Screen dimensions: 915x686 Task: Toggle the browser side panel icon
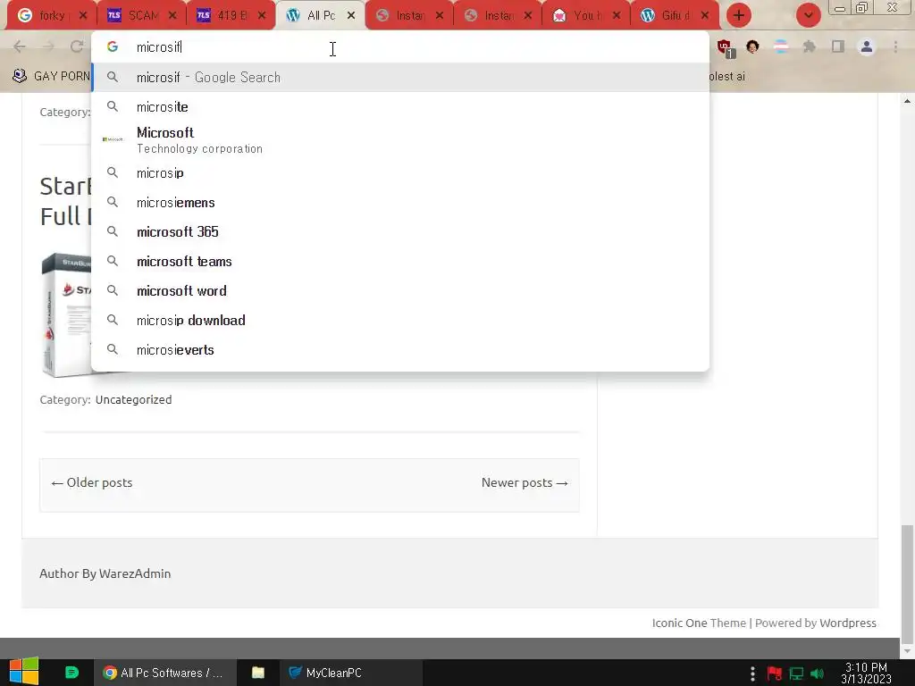click(x=838, y=46)
